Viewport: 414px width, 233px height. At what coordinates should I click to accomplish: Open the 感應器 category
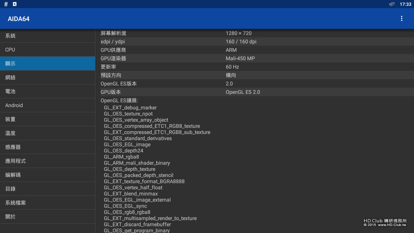(48, 147)
